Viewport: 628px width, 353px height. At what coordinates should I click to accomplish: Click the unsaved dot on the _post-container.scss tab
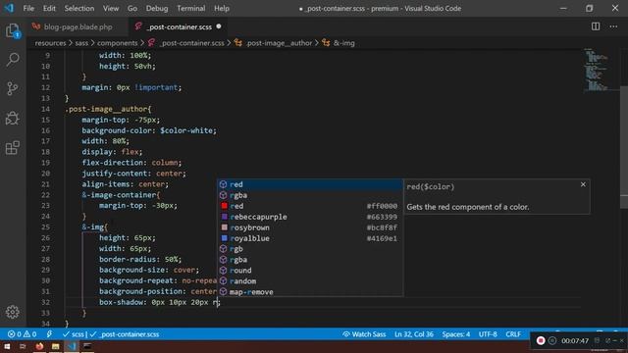(x=219, y=26)
